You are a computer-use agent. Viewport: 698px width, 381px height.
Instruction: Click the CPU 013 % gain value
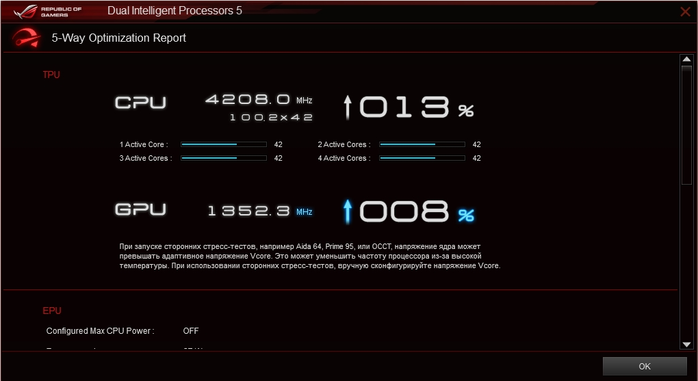pyautogui.click(x=416, y=107)
